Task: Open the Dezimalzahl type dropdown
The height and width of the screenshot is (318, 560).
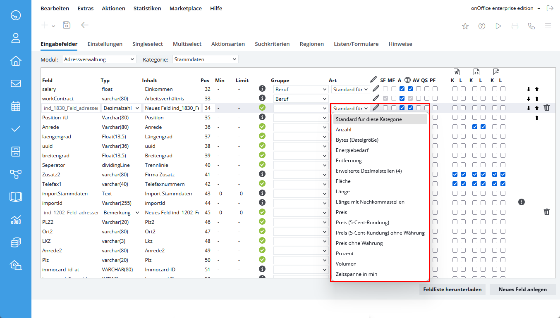Action: tap(121, 108)
